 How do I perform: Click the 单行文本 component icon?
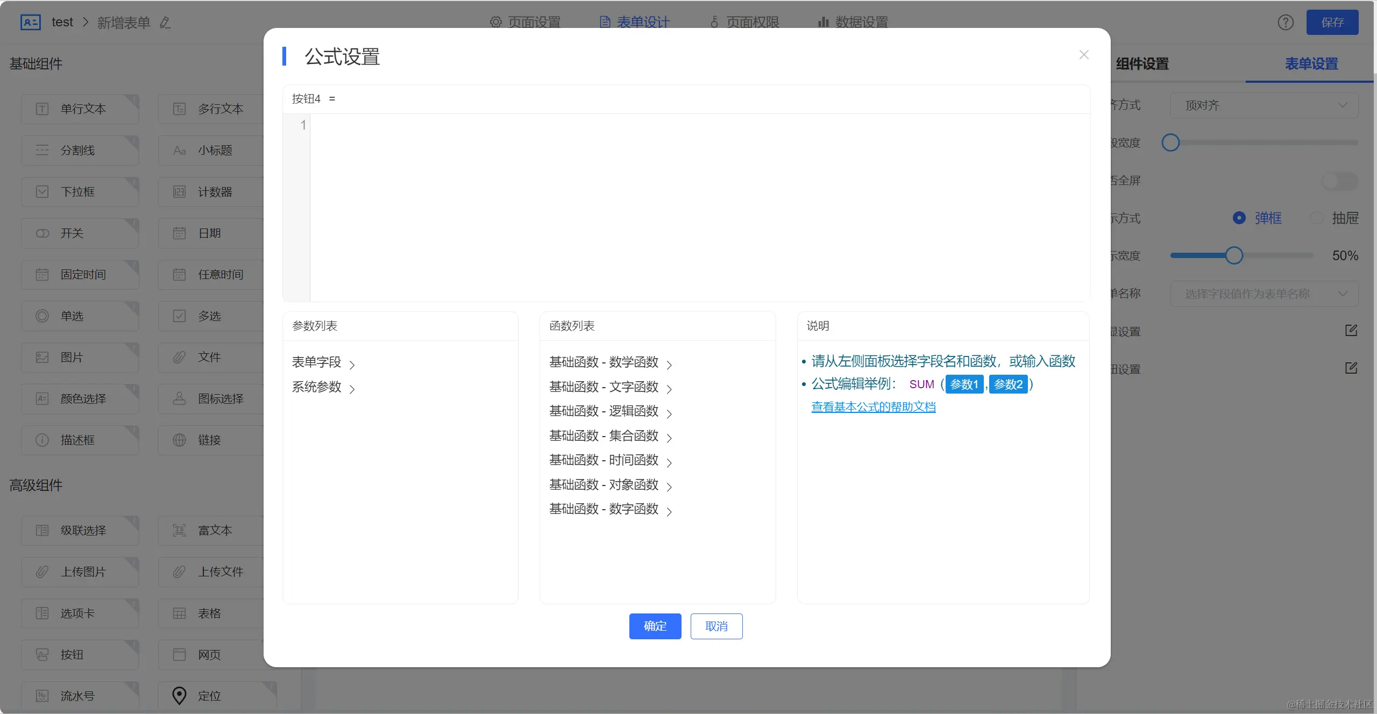pos(42,109)
